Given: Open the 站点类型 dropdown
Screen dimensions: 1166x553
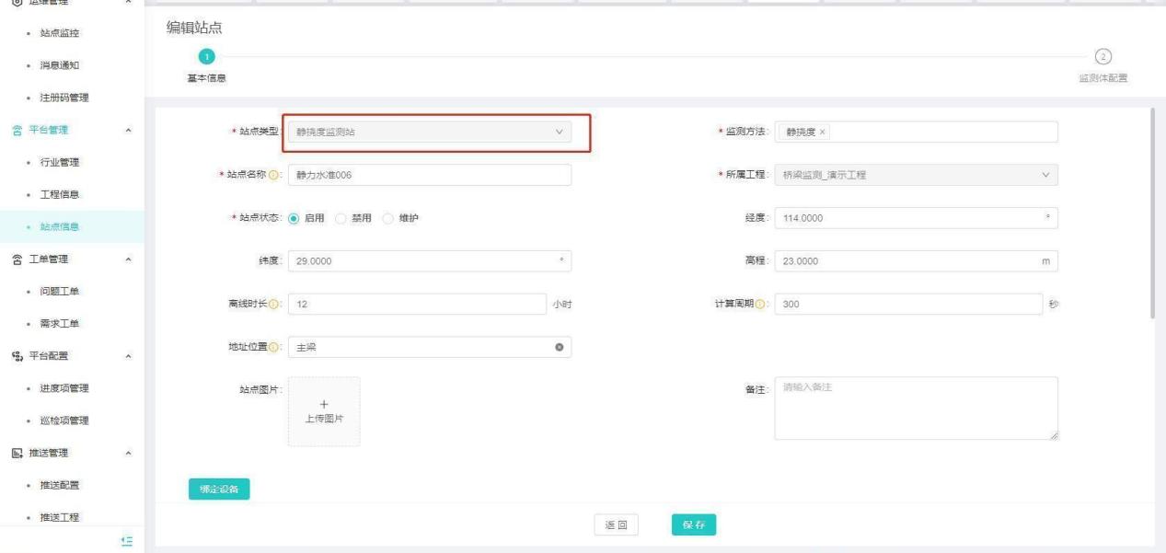Looking at the screenshot, I should [429, 132].
